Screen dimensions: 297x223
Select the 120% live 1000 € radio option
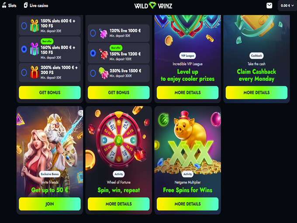93,33
